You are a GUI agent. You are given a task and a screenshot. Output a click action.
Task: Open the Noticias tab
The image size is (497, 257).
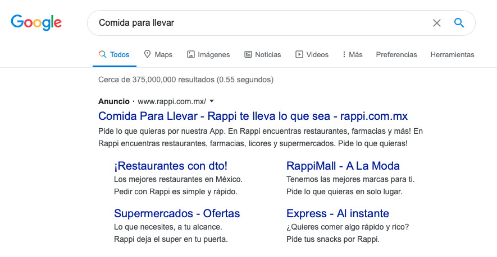(262, 54)
